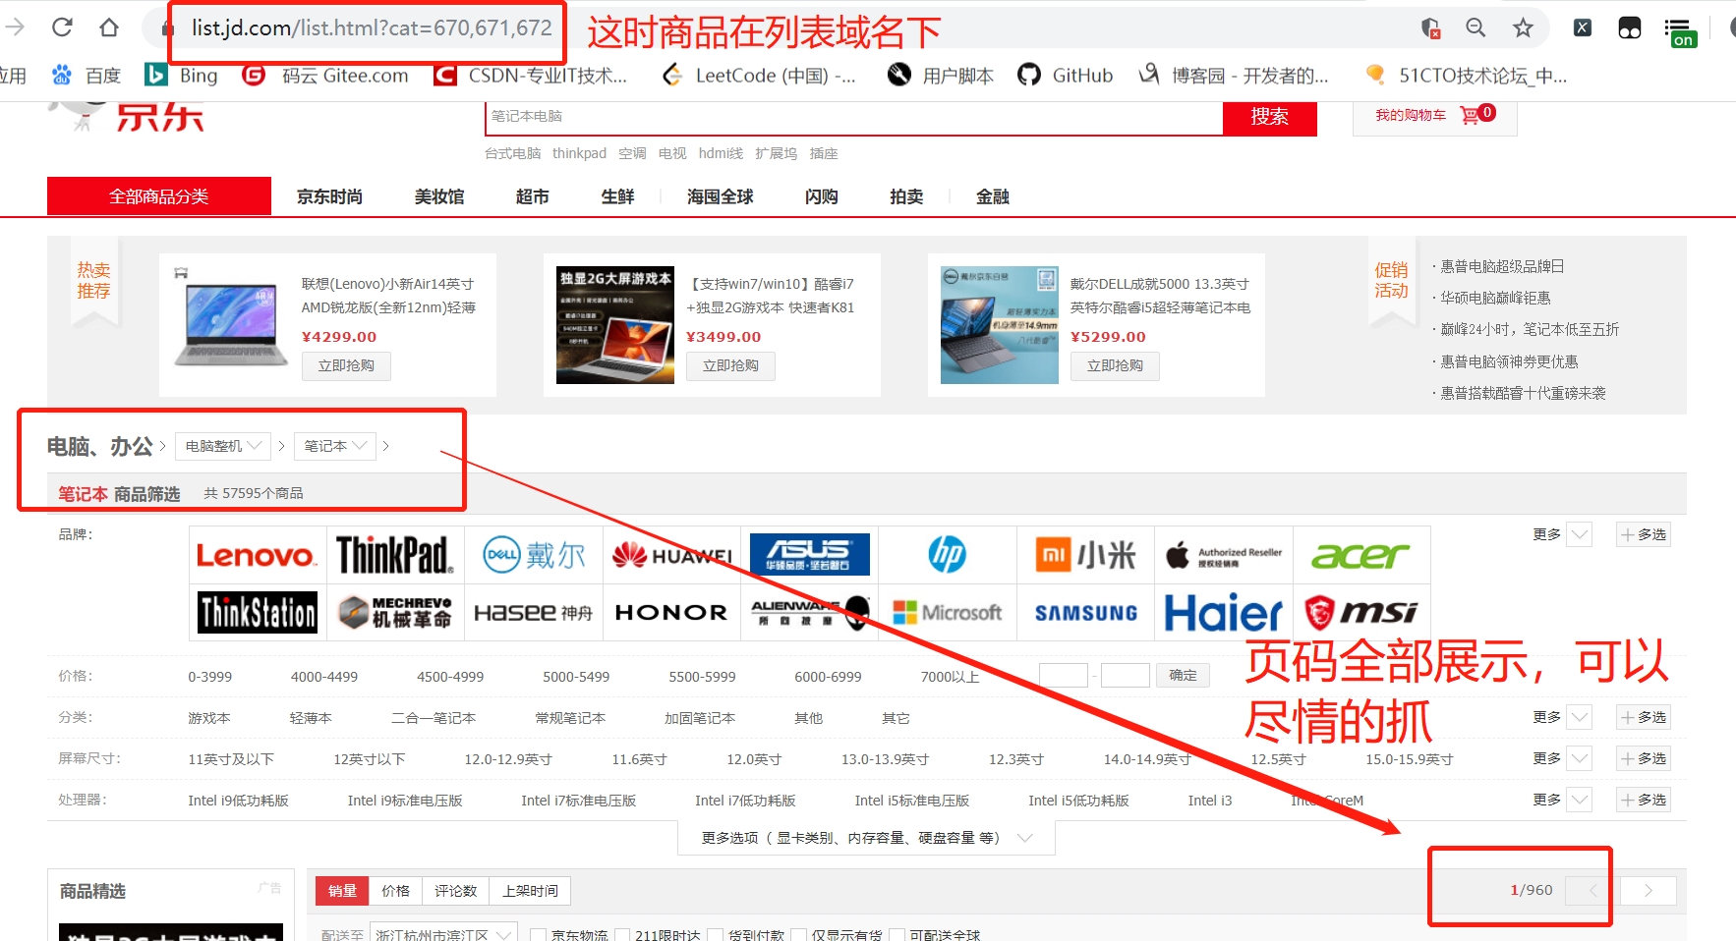
Task: Bookmark this page with the star icon
Action: point(1523,28)
